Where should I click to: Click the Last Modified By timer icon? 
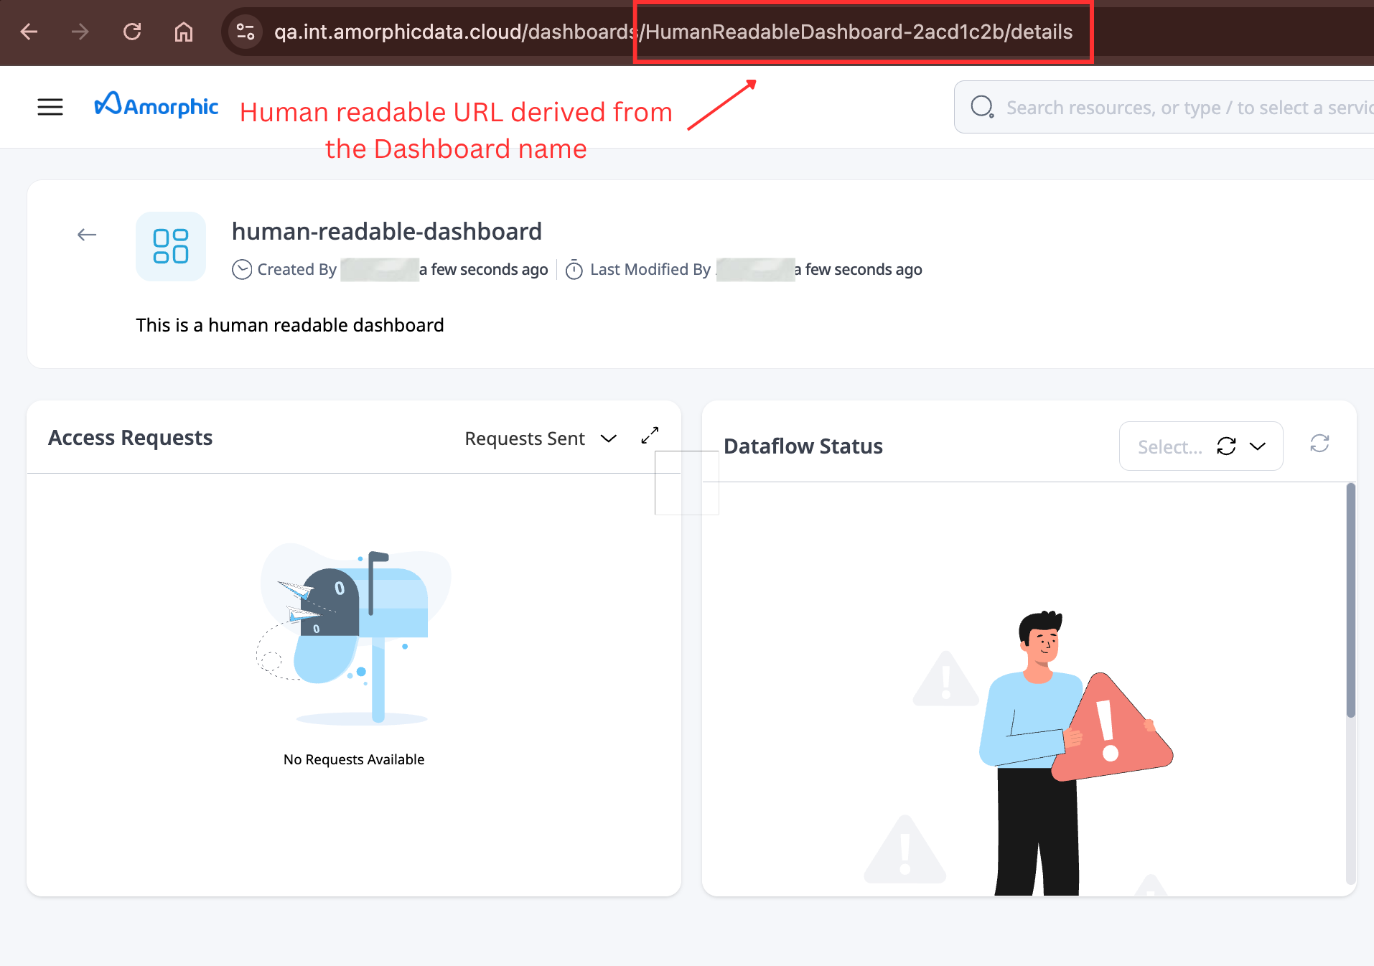coord(574,270)
